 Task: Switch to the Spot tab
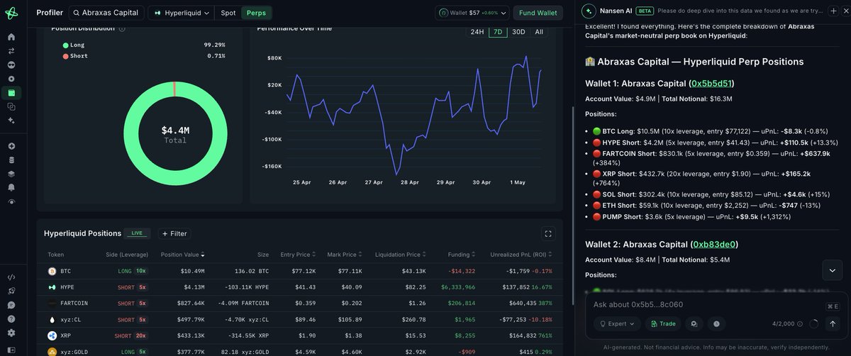(228, 13)
